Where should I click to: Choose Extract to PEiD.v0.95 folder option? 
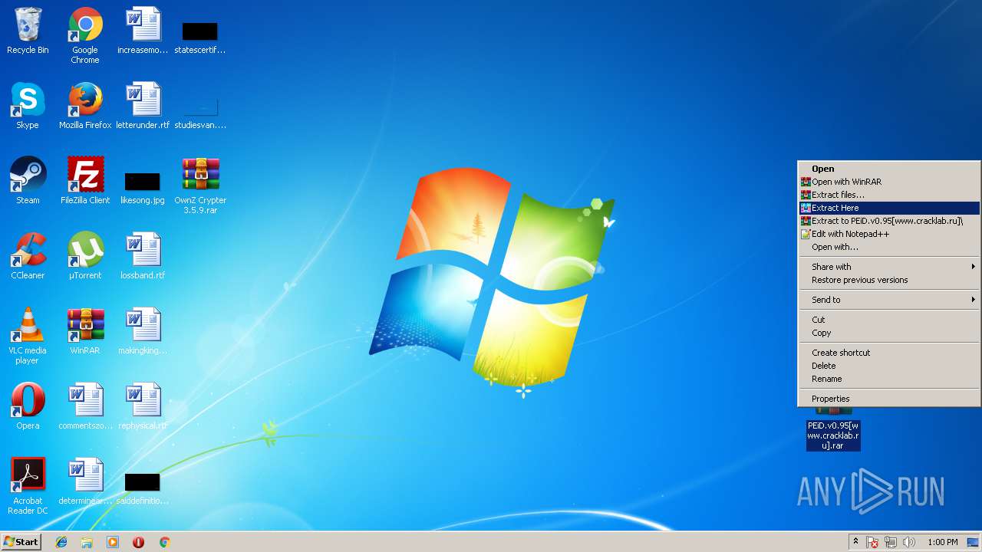tap(889, 221)
